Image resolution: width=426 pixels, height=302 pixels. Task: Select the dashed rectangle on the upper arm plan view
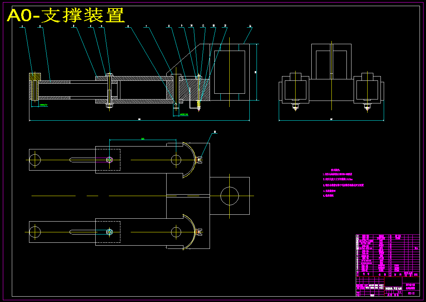click(108, 160)
